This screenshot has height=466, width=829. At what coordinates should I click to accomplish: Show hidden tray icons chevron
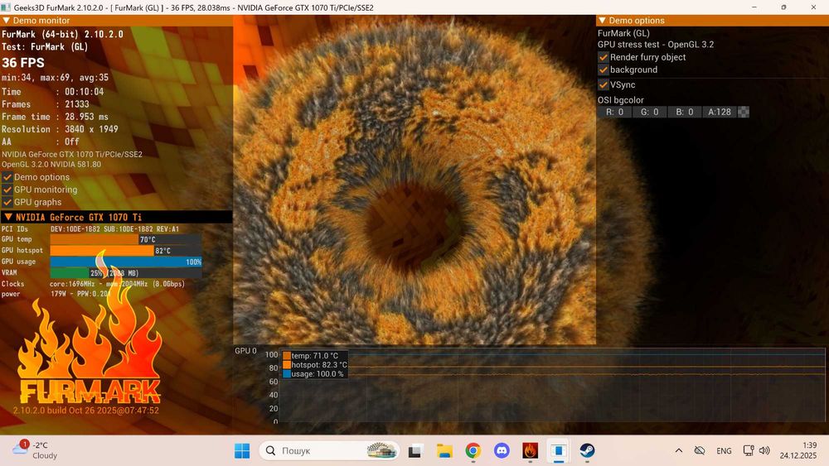(x=679, y=451)
